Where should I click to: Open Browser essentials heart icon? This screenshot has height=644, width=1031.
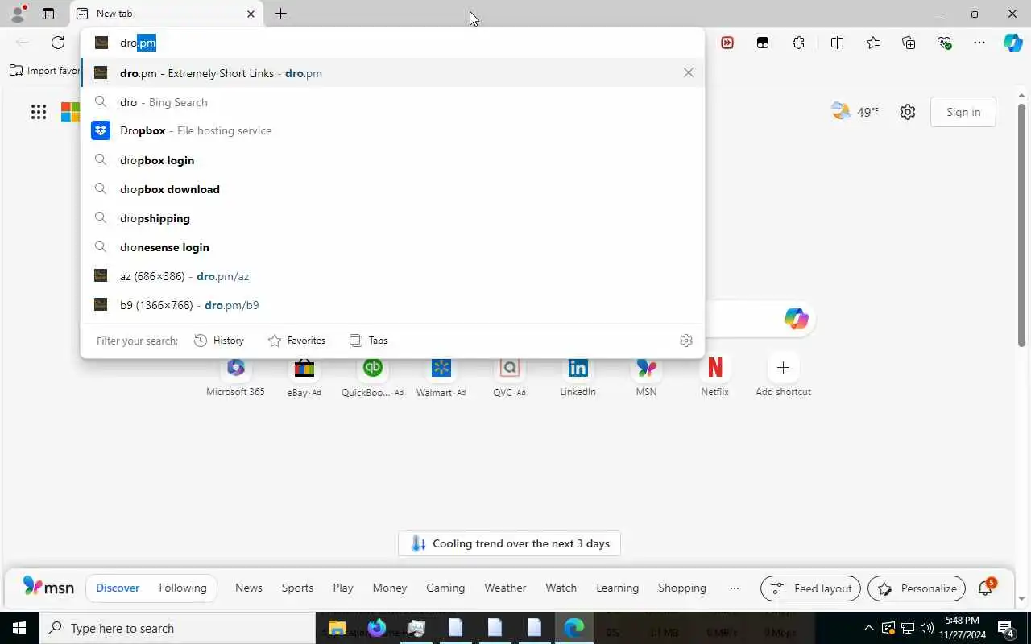point(944,43)
